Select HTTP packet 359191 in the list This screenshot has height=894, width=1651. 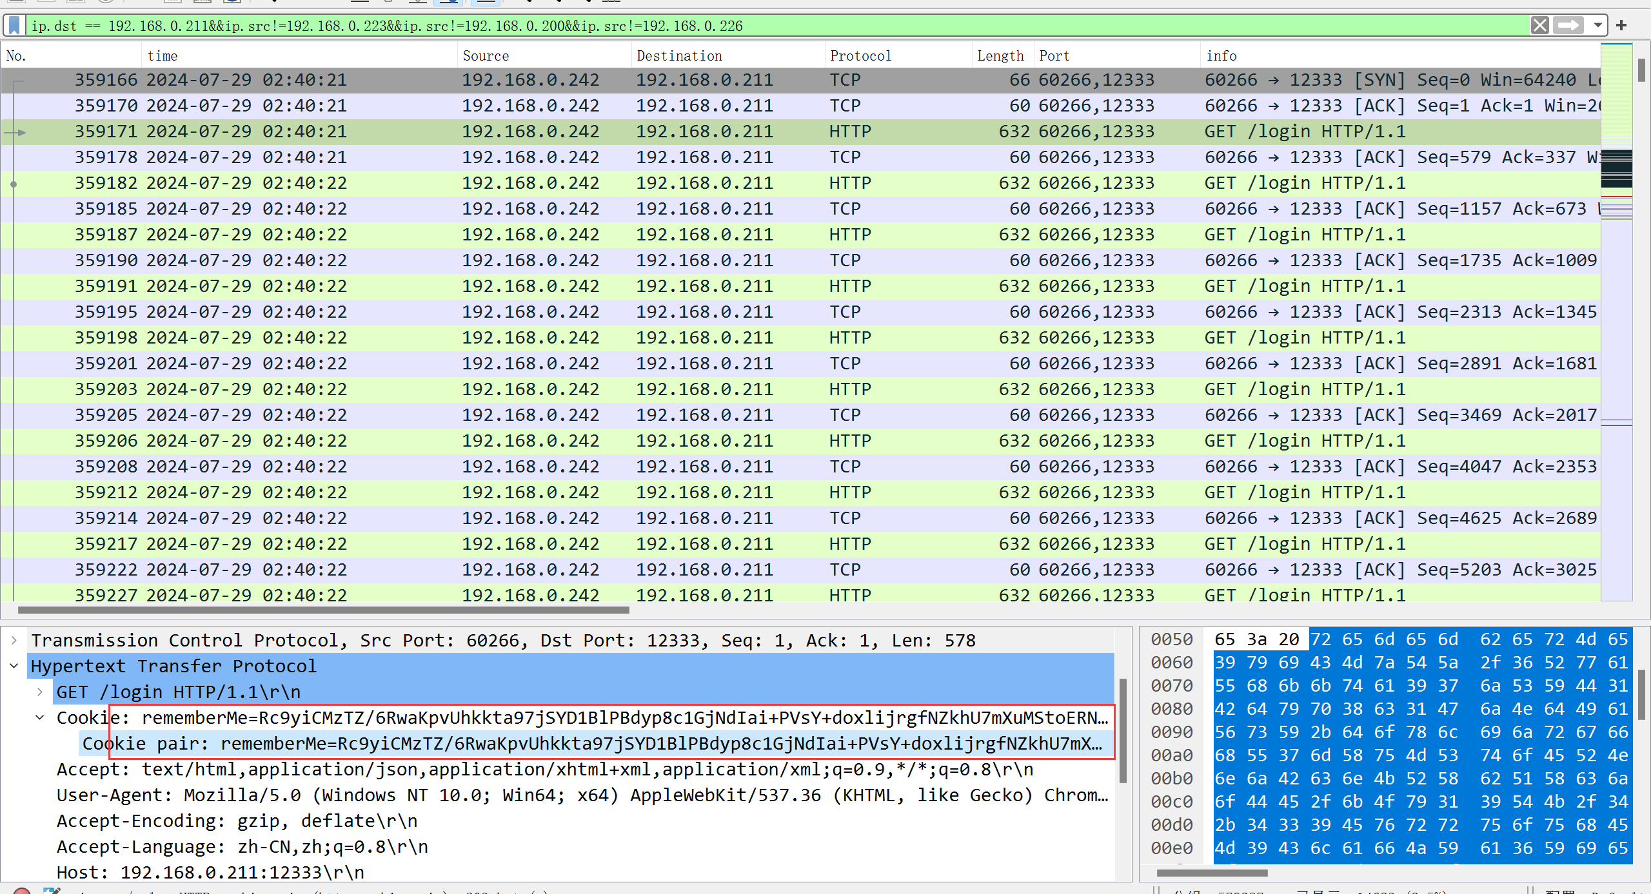tap(800, 286)
